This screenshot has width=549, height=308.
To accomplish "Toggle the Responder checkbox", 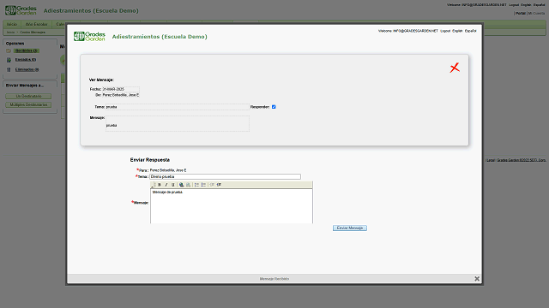I will pyautogui.click(x=274, y=107).
